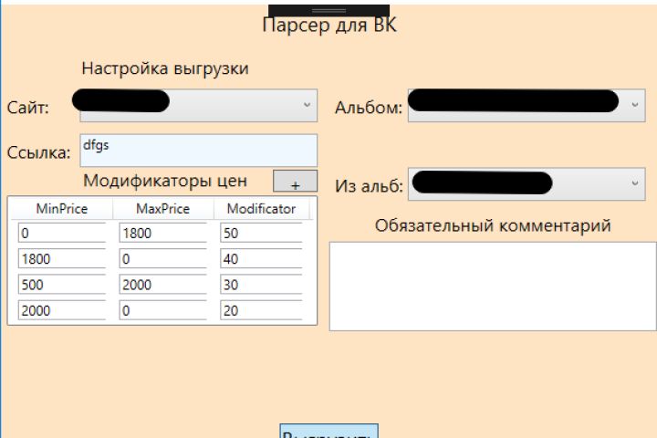Click the dark grip handle at top
The image size is (657, 438).
(x=328, y=10)
